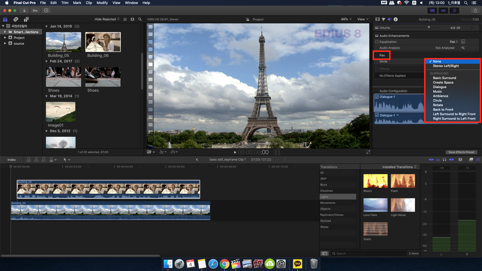Toggle viewer fullscreen arrows icon
Screen dimensions: 482x271
click(x=368, y=152)
